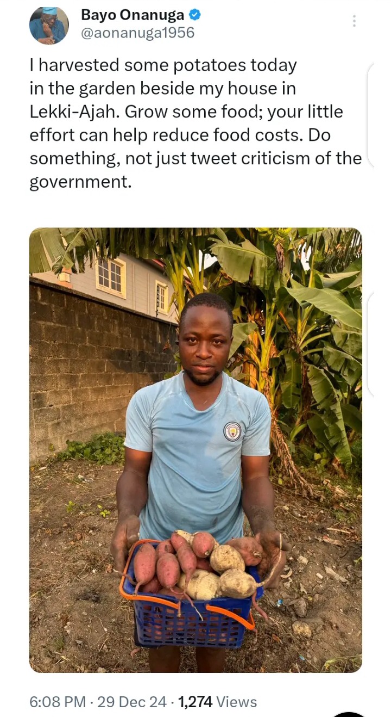Open Bayo Onanuga's profile avatar
Image resolution: width=391 pixels, height=717 pixels.
tap(49, 25)
